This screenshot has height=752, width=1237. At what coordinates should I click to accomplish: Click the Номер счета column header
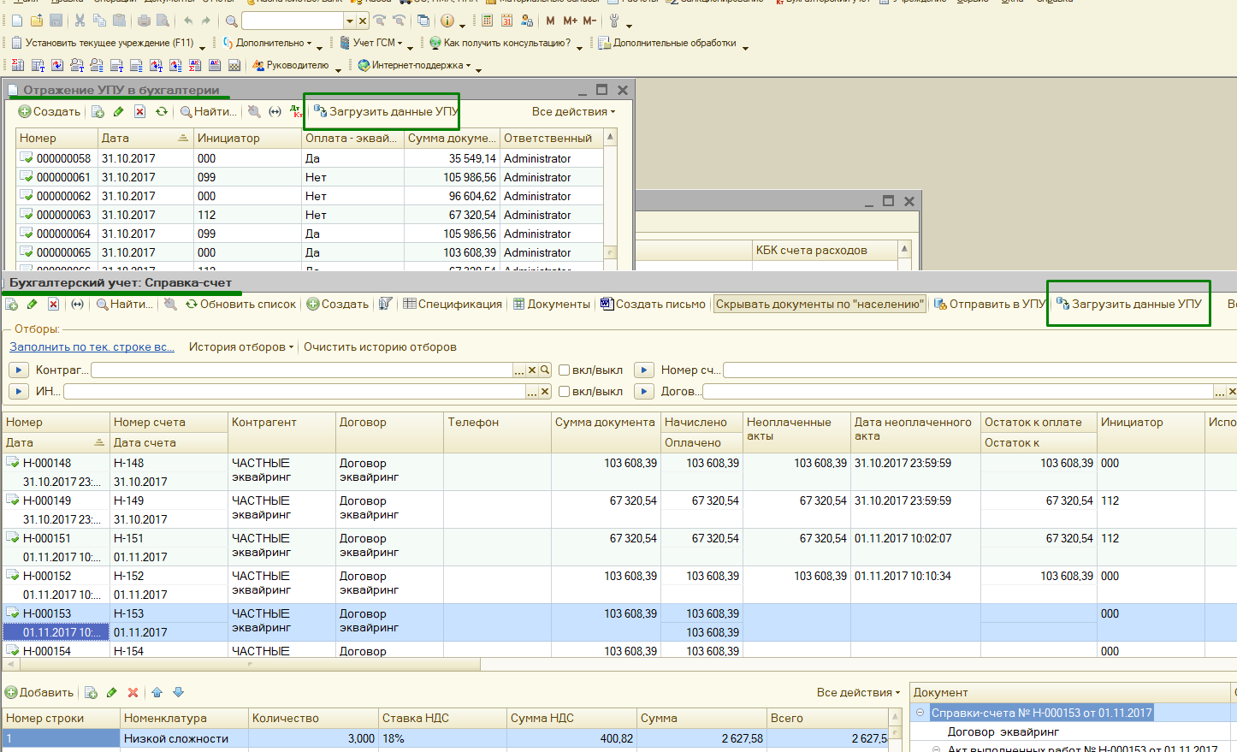coord(150,422)
